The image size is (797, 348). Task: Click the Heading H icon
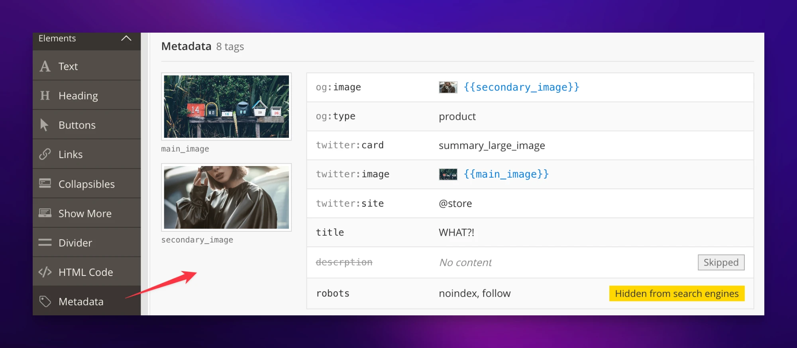point(45,96)
